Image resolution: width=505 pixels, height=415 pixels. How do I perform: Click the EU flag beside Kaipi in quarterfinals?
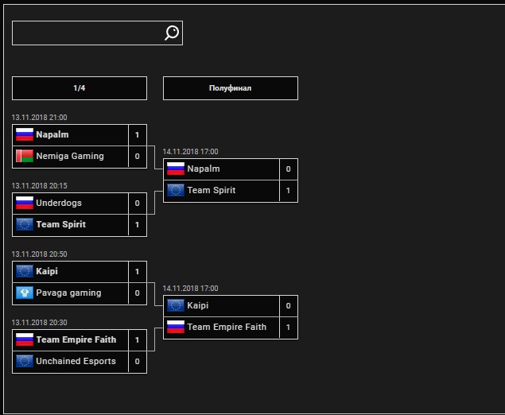pyautogui.click(x=25, y=272)
